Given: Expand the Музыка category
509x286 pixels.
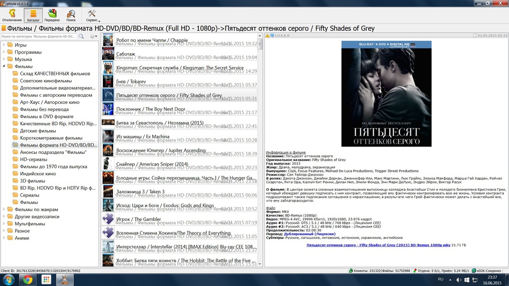Looking at the screenshot, I should click(x=4, y=59).
